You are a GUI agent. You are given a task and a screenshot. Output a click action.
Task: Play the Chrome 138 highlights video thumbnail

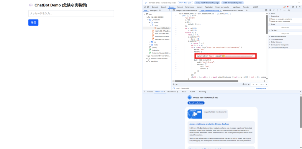[195, 114]
